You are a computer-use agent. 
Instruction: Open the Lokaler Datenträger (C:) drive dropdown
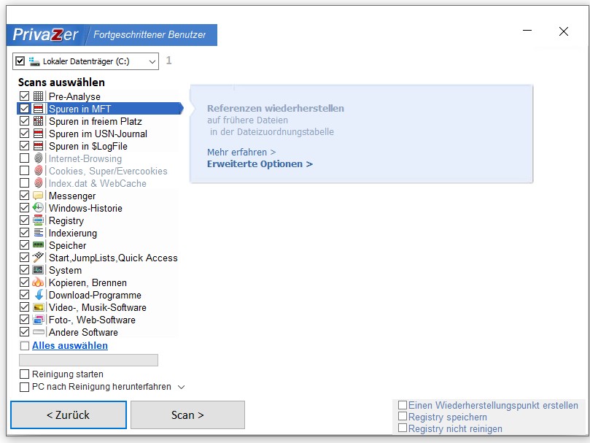pyautogui.click(x=152, y=61)
